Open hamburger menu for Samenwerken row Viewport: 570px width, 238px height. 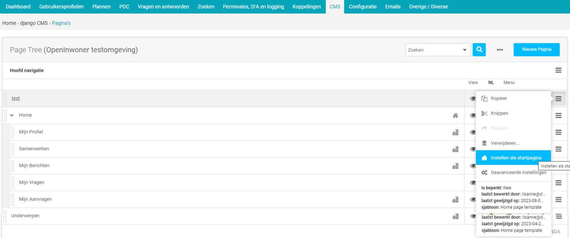pos(558,149)
